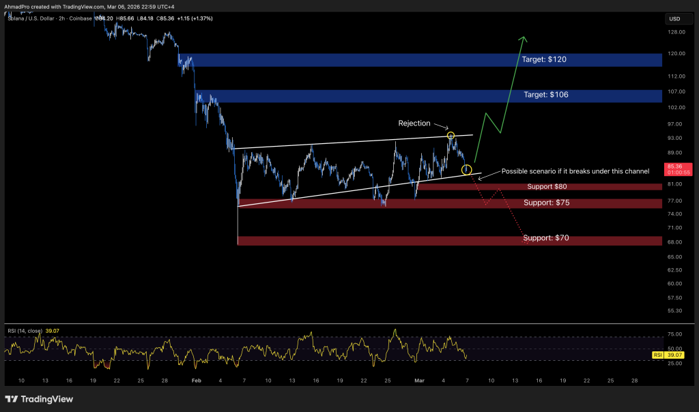This screenshot has height=412, width=699.
Task: Click the yellow circle on the lower channel line
Action: tap(467, 169)
